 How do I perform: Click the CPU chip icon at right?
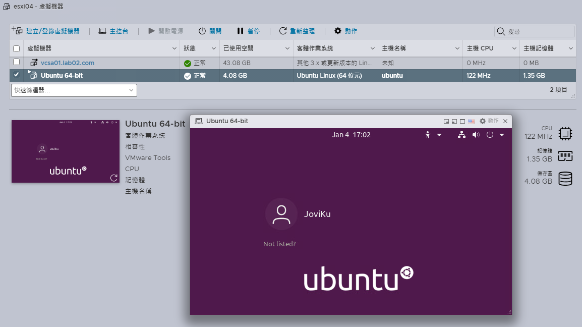tap(565, 134)
